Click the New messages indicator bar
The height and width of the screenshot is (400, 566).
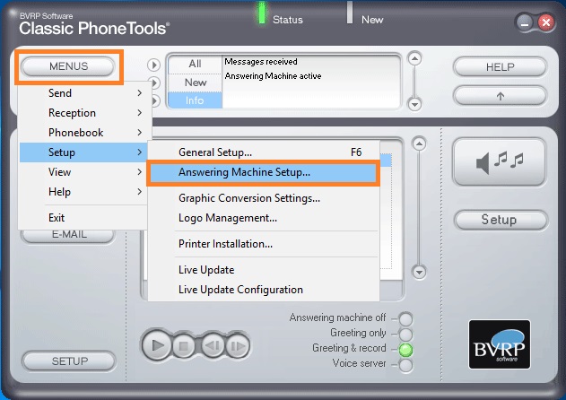350,13
